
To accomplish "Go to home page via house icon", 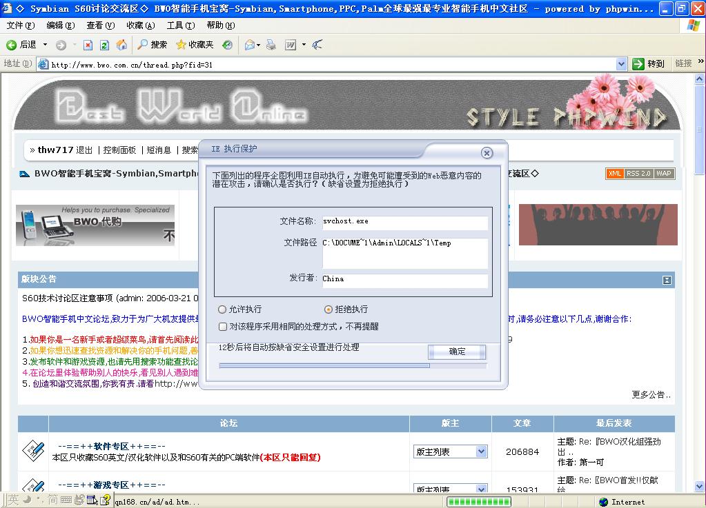I will (x=121, y=45).
